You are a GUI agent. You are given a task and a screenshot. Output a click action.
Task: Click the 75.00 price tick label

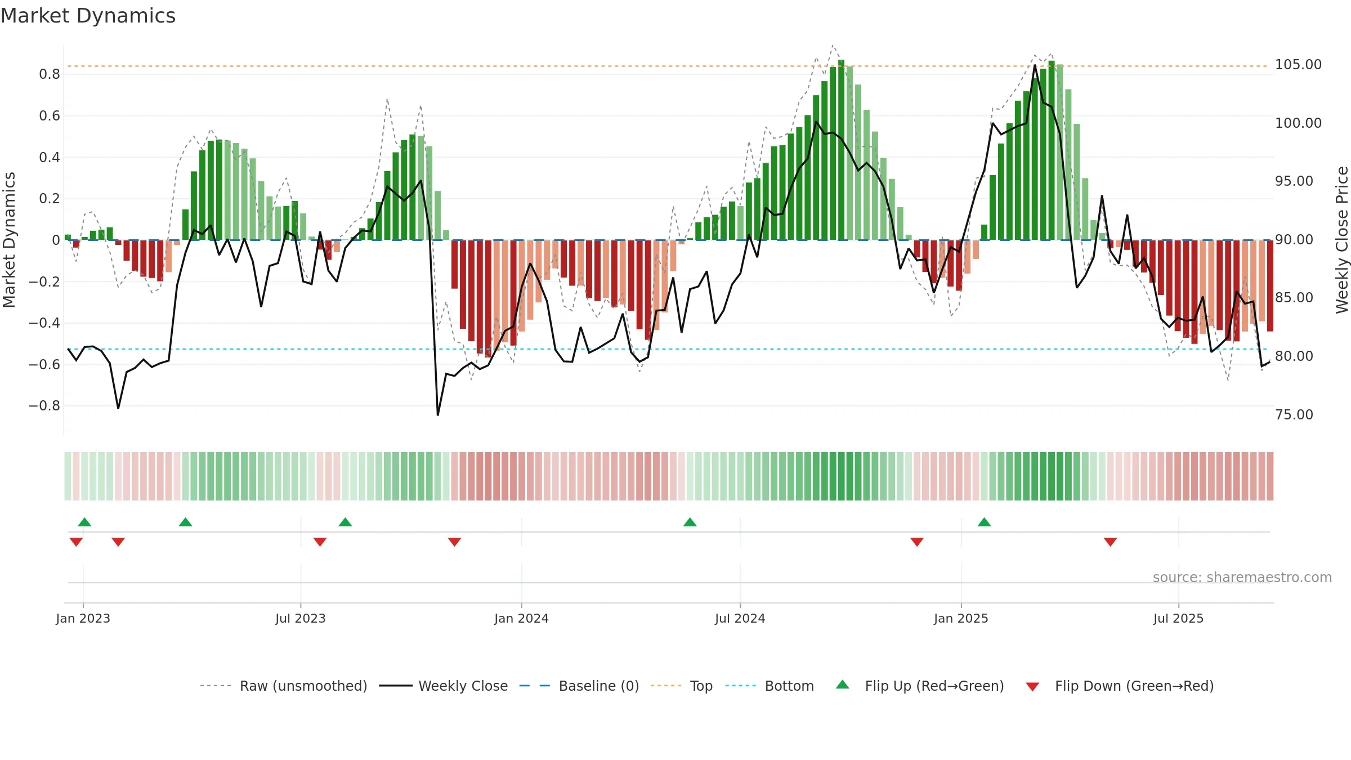point(1294,415)
